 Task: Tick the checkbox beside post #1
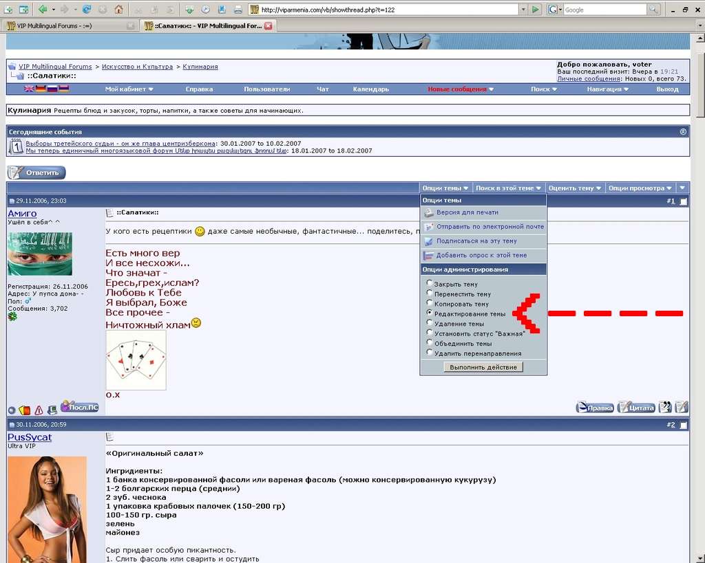(683, 201)
